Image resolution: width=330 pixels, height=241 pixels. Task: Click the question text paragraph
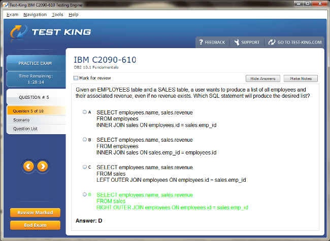pos(192,93)
